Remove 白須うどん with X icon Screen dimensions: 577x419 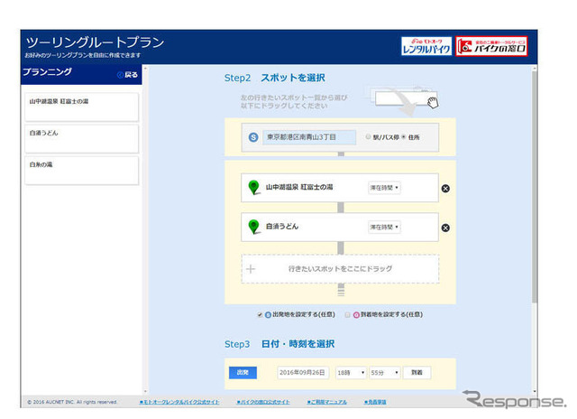pyautogui.click(x=445, y=228)
